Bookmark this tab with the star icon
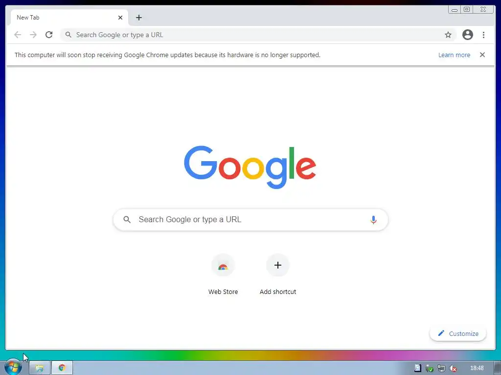 click(x=448, y=35)
